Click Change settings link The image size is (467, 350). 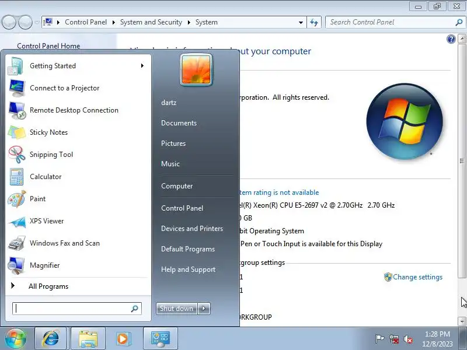pyautogui.click(x=417, y=277)
